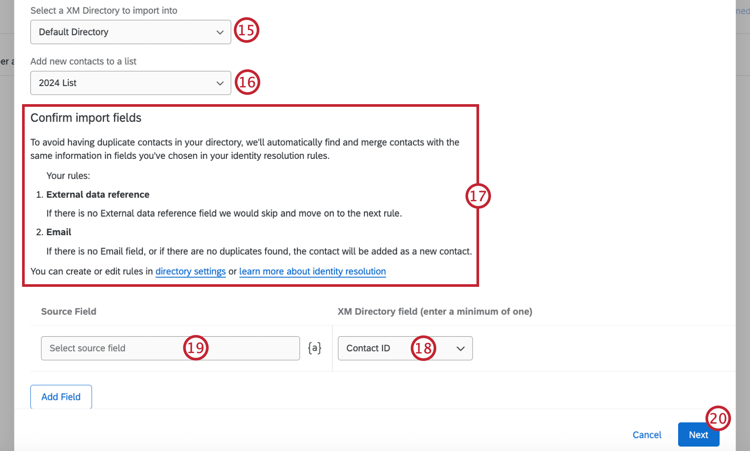Click the bold "Email" rule text
Viewport: 750px width, 451px height.
[58, 232]
